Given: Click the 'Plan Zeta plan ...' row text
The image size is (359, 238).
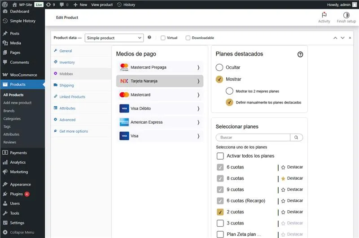Looking at the screenshot, I should point(244,234).
